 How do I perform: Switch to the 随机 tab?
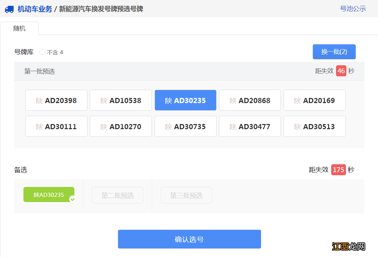coord(19,29)
